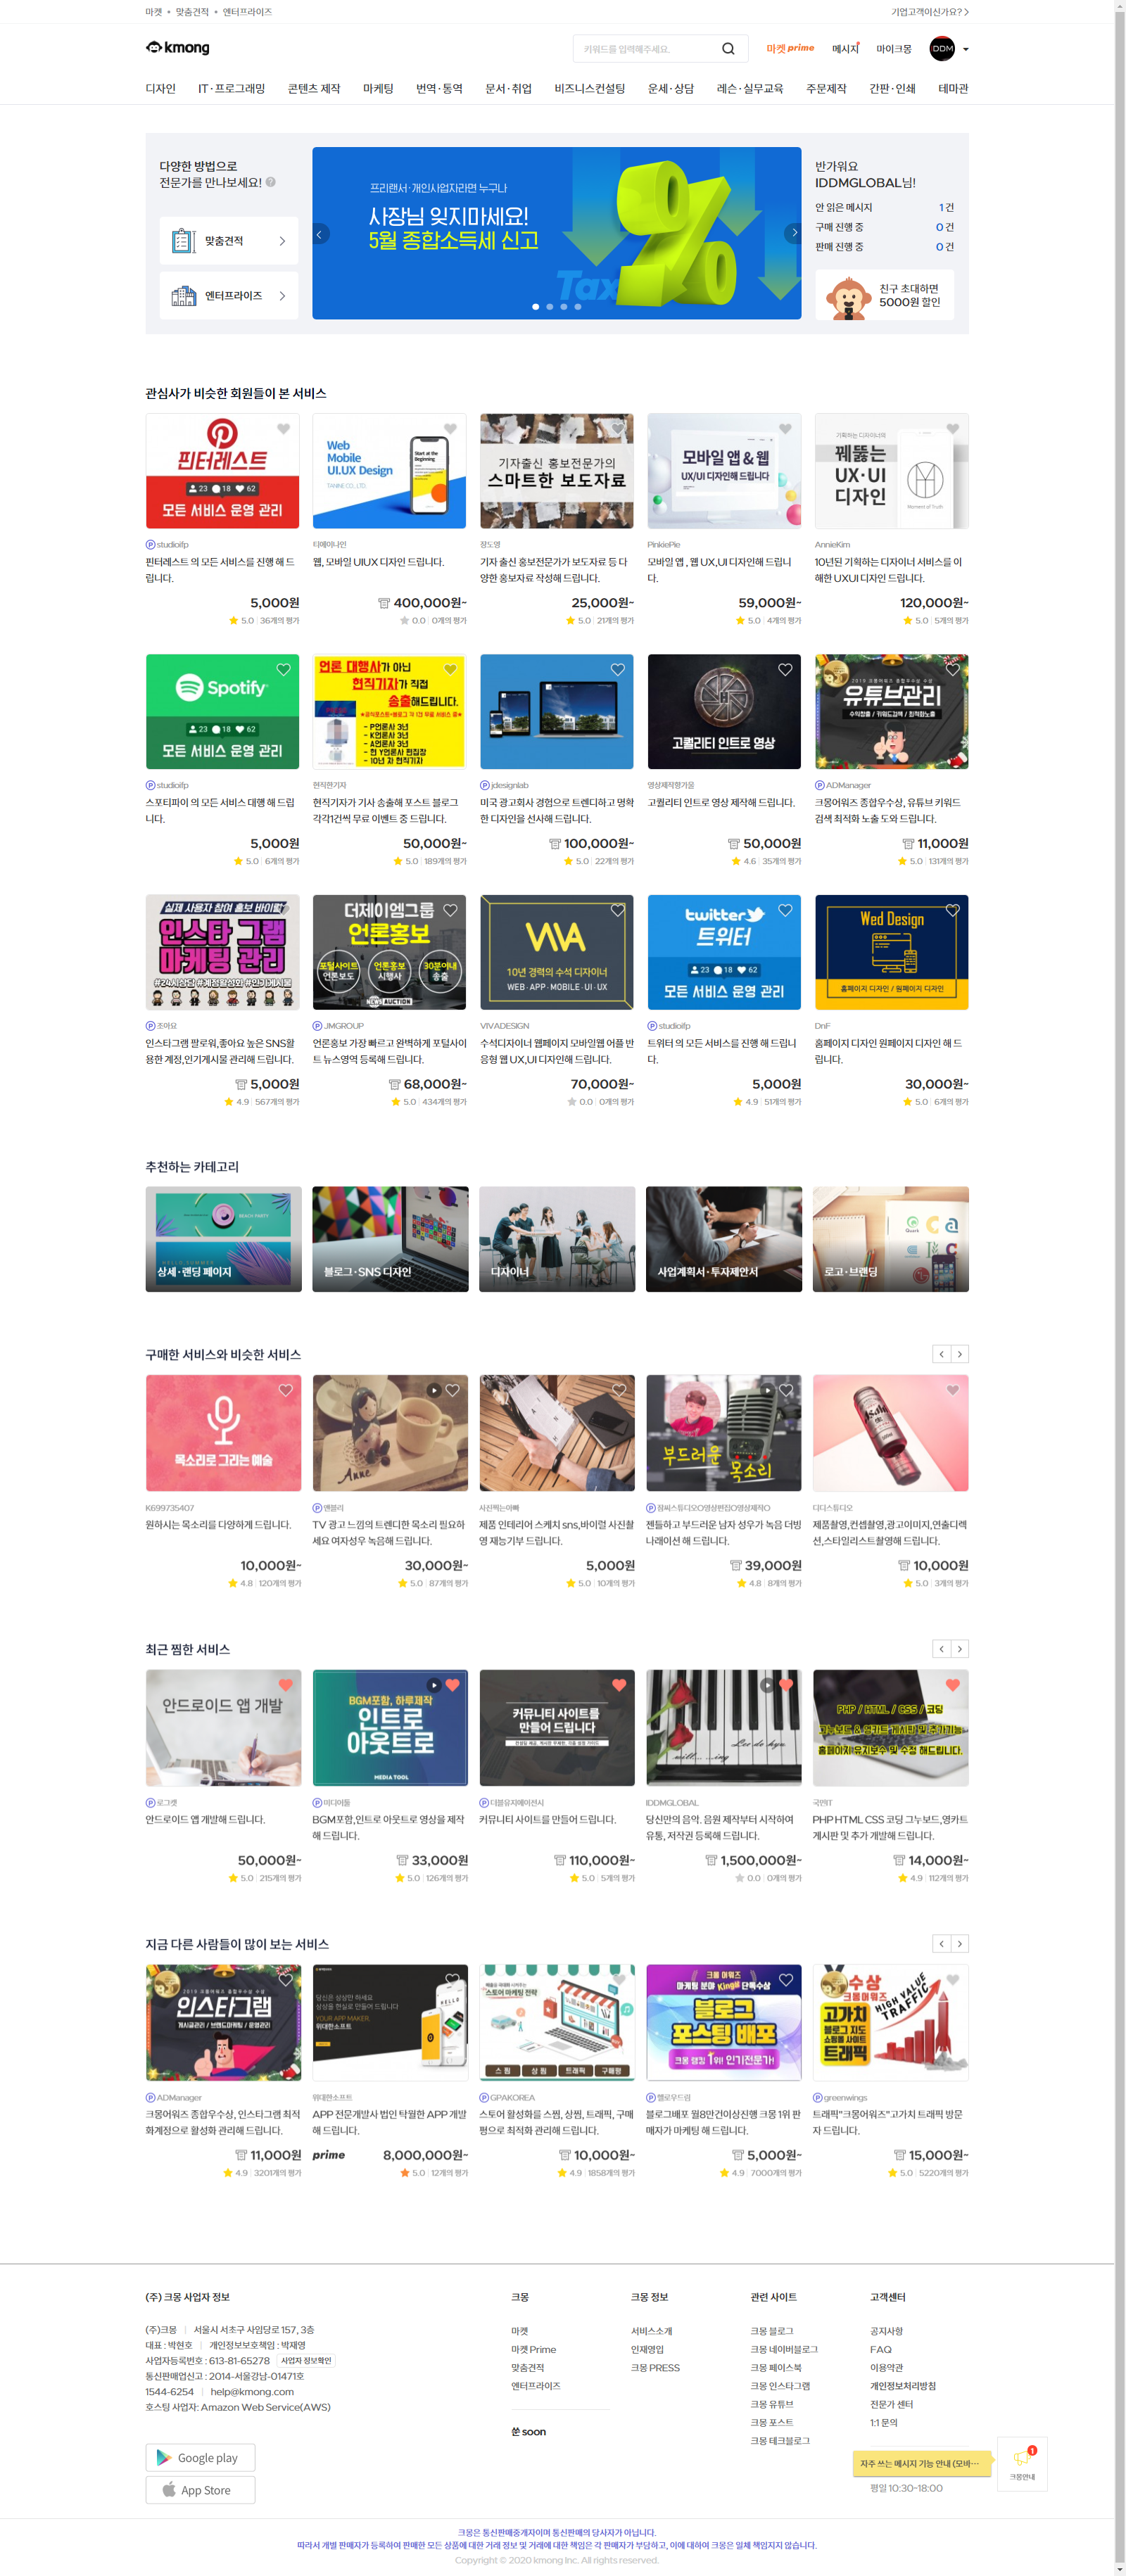Show next items in 최근 찜한 서비스
1126x2576 pixels.
pos(960,1648)
